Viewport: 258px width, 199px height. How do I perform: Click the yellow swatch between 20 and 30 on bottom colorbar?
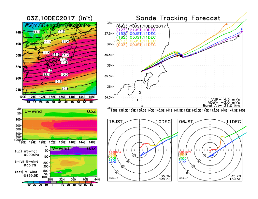click(x=71, y=182)
